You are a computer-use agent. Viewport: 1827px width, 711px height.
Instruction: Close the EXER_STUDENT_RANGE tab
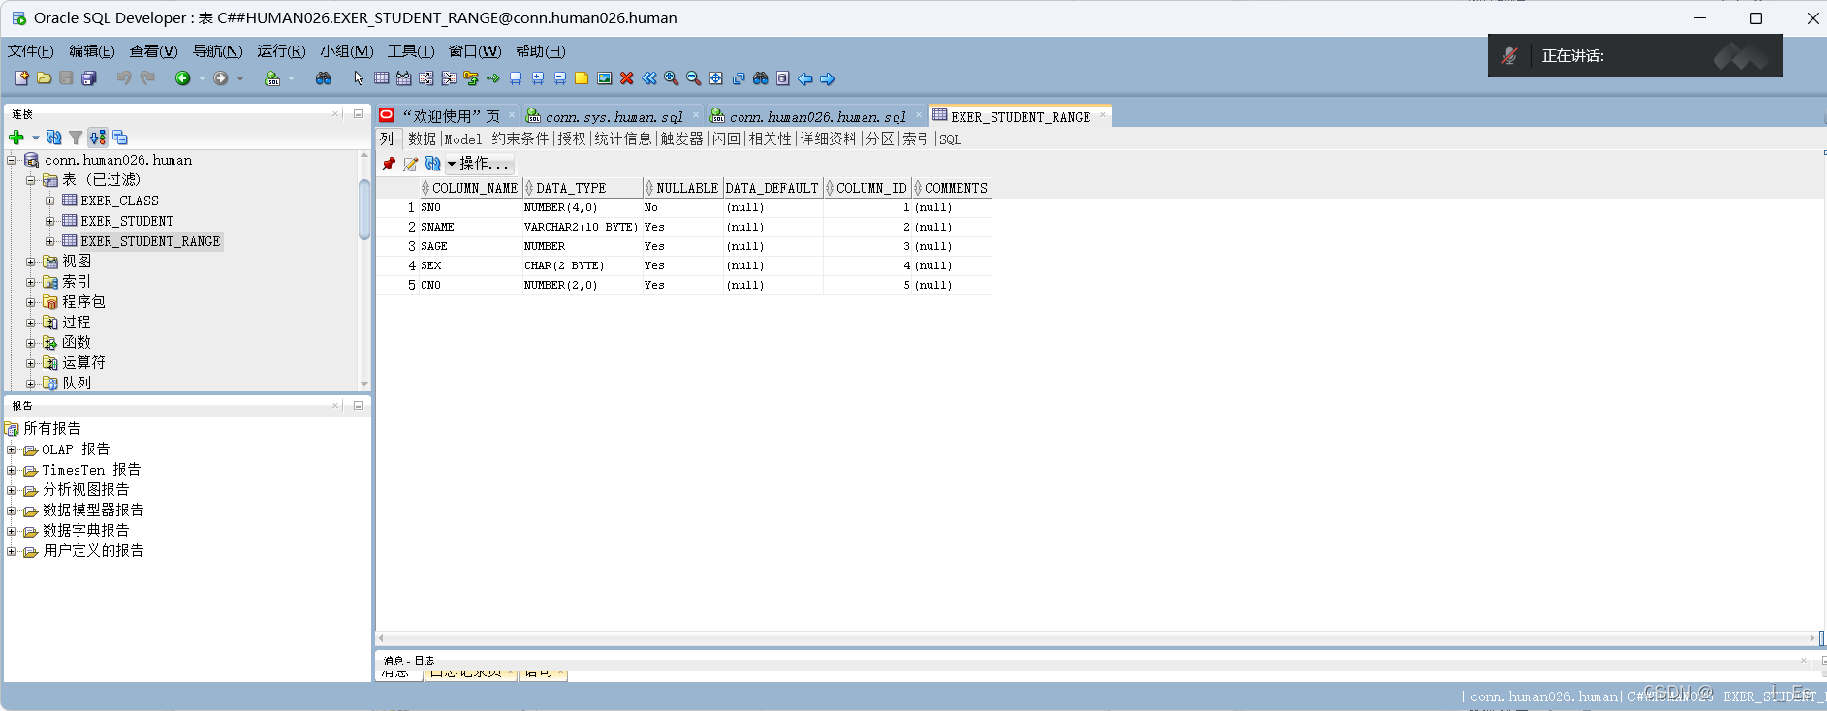[1103, 115]
